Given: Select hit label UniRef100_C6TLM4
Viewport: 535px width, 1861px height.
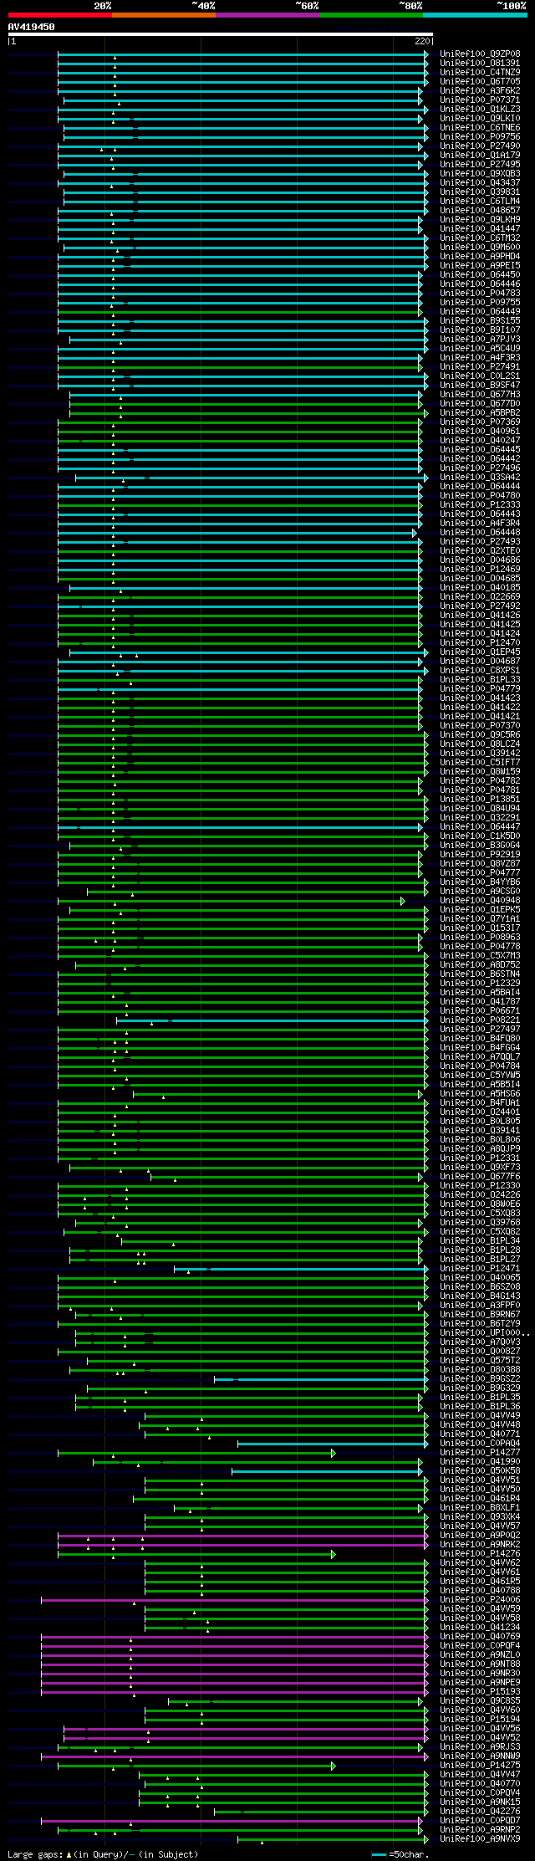Looking at the screenshot, I should tap(480, 202).
